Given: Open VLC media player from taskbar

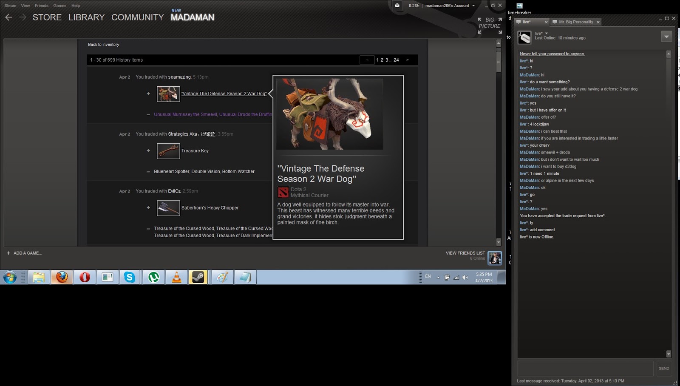Looking at the screenshot, I should [176, 278].
